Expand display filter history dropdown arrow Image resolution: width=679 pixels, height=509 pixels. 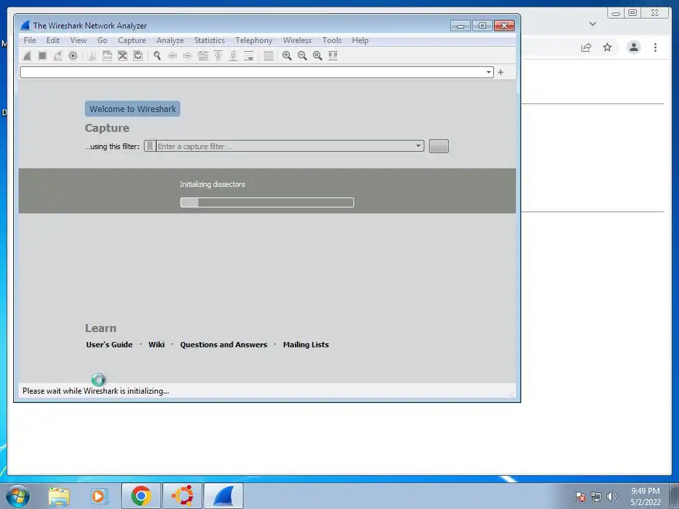pos(489,72)
